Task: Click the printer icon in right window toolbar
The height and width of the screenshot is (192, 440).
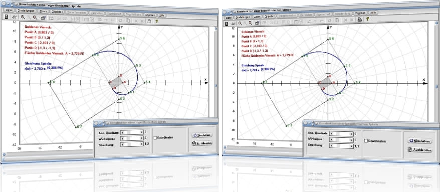Action: [359, 19]
